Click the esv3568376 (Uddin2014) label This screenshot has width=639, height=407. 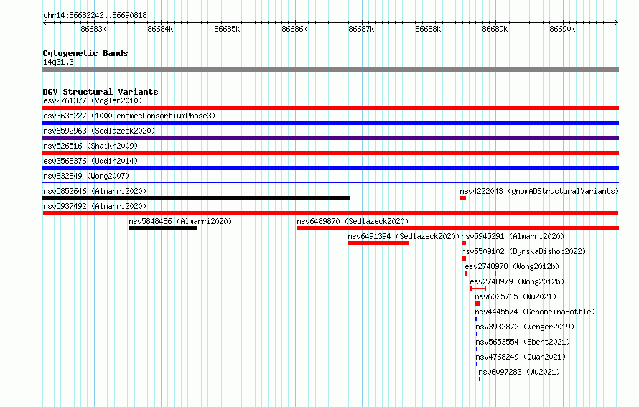[x=90, y=161]
